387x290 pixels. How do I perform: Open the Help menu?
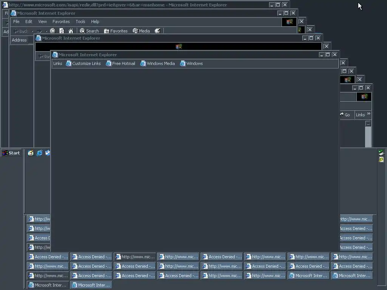pos(95,22)
